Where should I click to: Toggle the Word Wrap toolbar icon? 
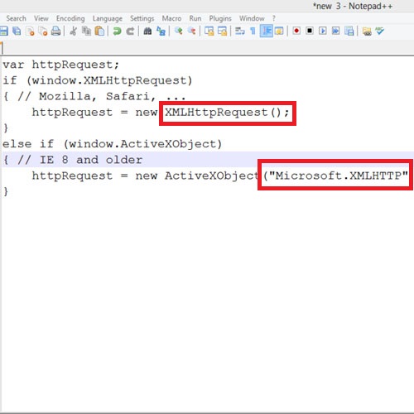[x=240, y=31]
